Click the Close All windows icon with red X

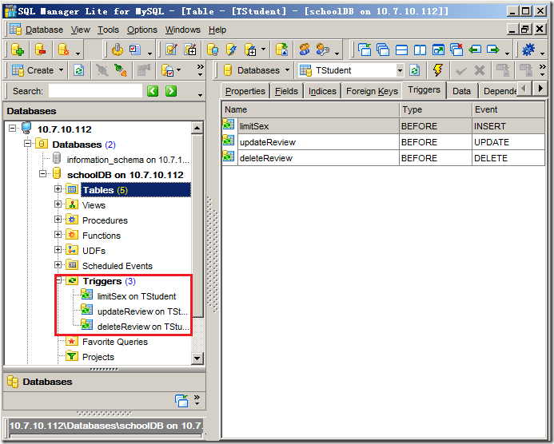click(x=456, y=50)
